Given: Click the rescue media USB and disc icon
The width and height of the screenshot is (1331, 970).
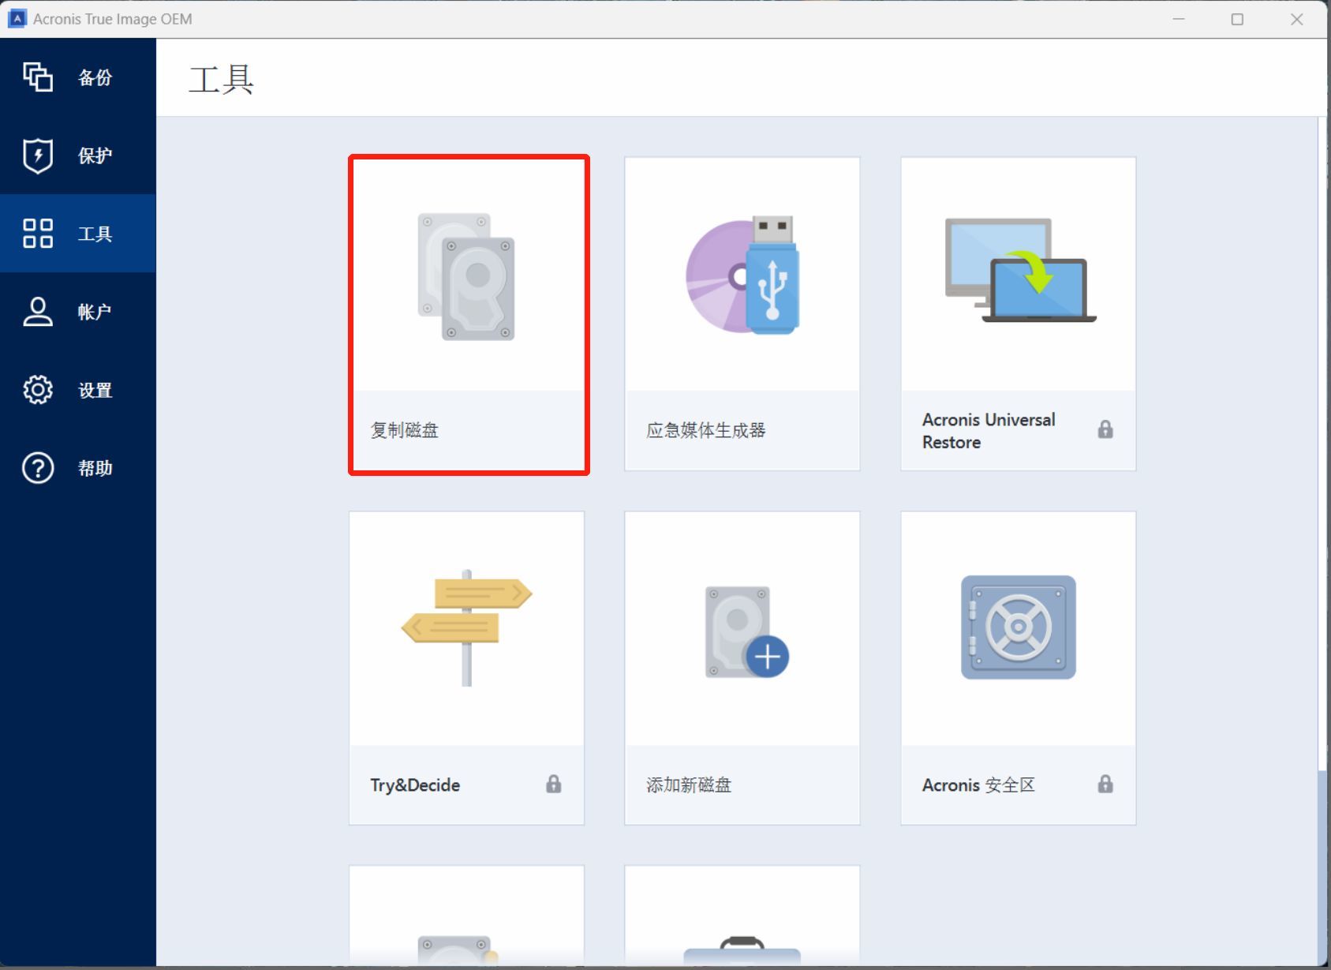Looking at the screenshot, I should point(742,275).
